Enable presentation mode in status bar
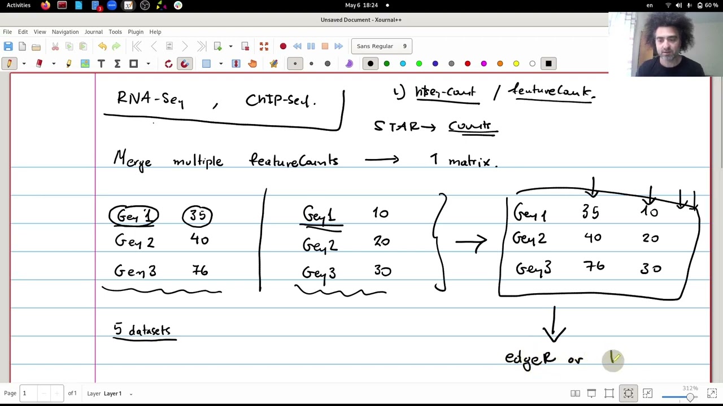The image size is (723, 406). coord(591,394)
